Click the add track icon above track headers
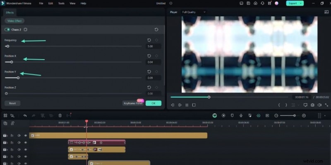 [5, 123]
